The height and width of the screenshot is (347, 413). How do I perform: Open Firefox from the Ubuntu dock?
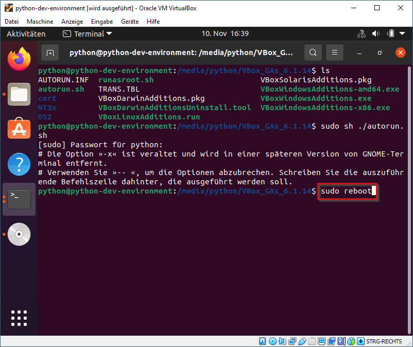(x=19, y=58)
